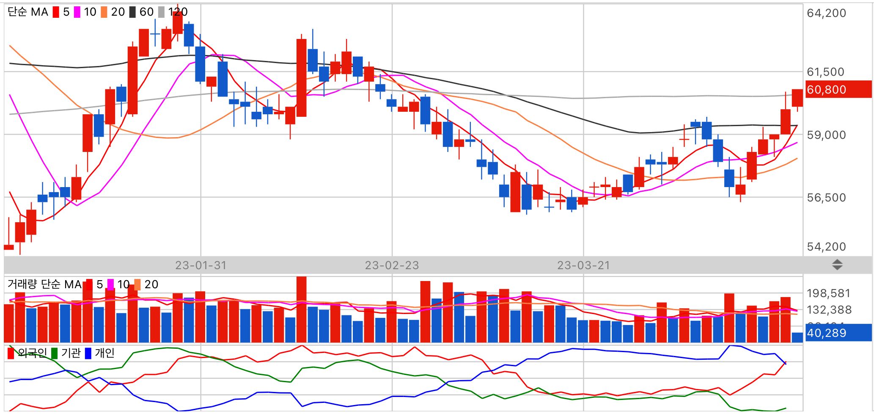Click the 외국인 legend label
The height and width of the screenshot is (419, 874).
[x=33, y=353]
